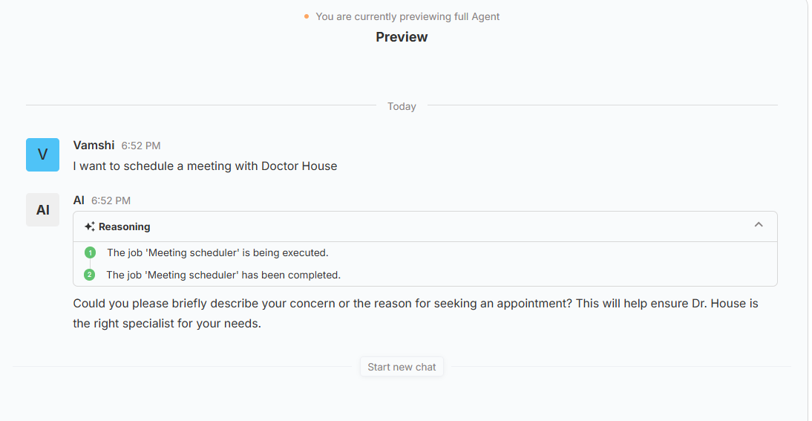Click the blue V user avatar

click(x=42, y=154)
